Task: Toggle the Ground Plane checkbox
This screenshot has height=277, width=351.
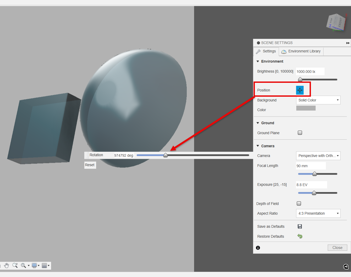Action: point(300,133)
